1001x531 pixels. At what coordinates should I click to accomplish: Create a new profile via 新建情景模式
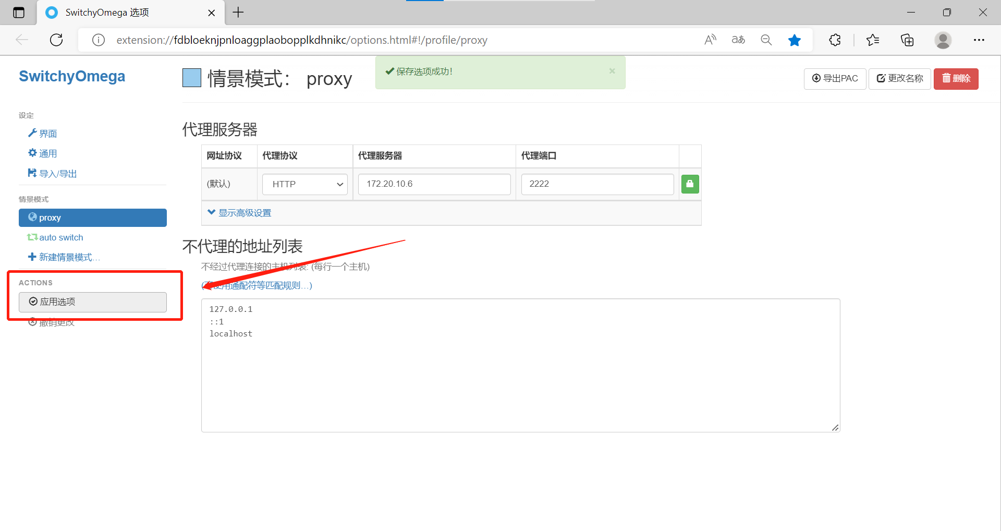[69, 256]
